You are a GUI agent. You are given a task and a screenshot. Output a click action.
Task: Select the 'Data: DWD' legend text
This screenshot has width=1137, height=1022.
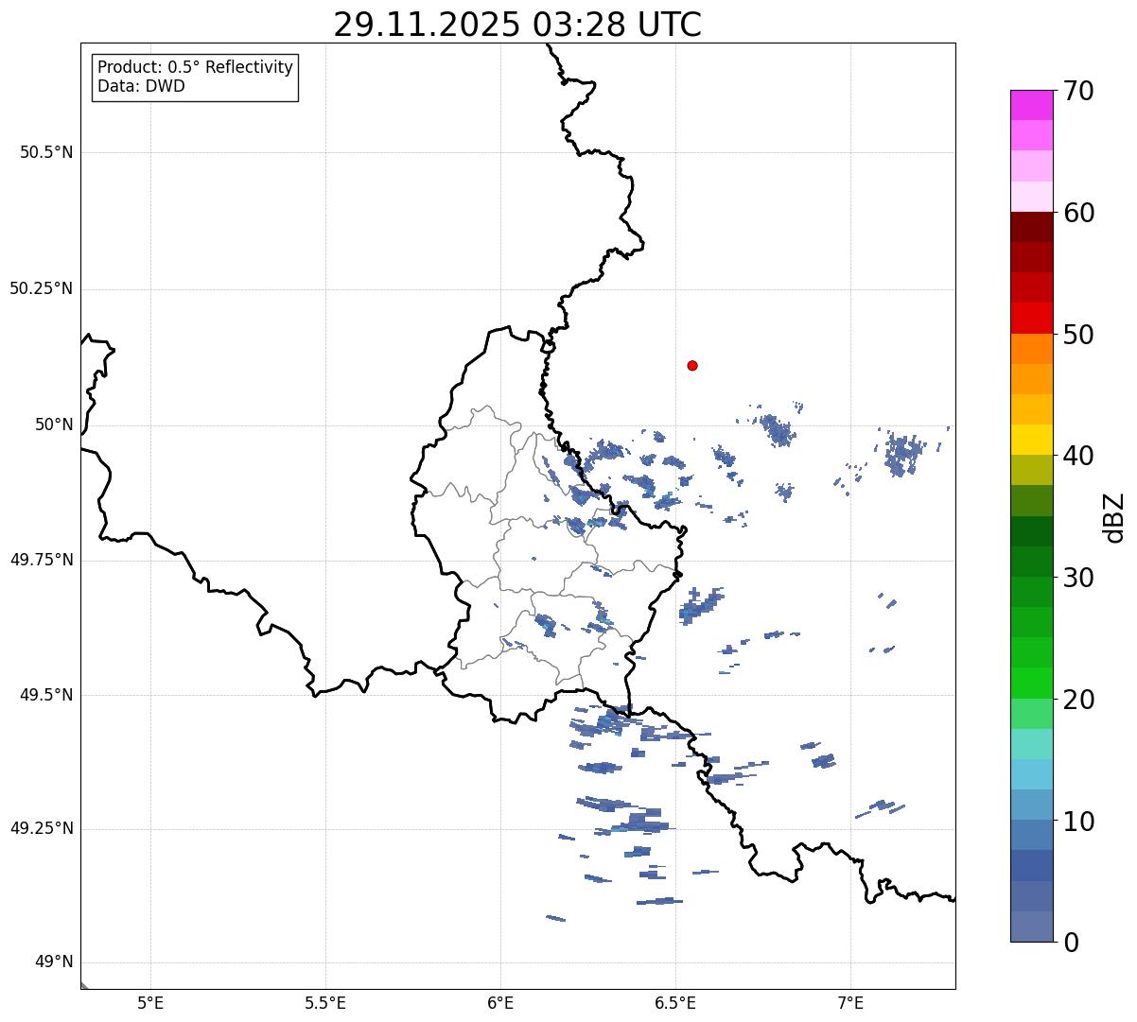142,86
